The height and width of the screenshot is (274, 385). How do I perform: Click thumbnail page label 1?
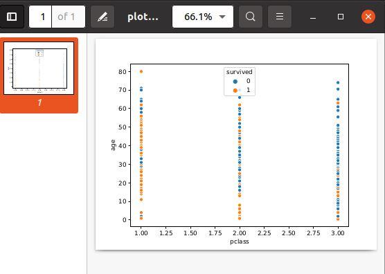coord(39,103)
